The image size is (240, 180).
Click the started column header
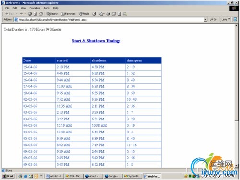[73, 60]
